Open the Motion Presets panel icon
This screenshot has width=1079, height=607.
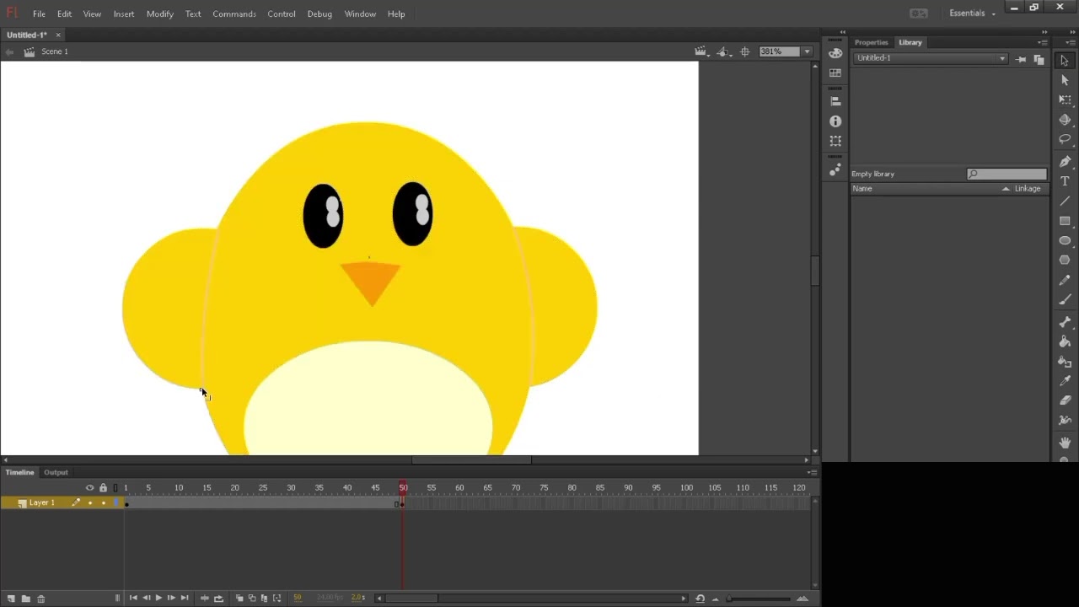[835, 169]
